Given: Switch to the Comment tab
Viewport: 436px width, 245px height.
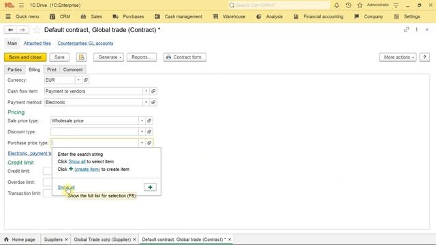Looking at the screenshot, I should 73,69.
